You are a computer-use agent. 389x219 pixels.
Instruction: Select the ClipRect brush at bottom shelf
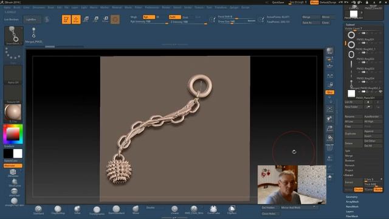[x=232, y=210]
